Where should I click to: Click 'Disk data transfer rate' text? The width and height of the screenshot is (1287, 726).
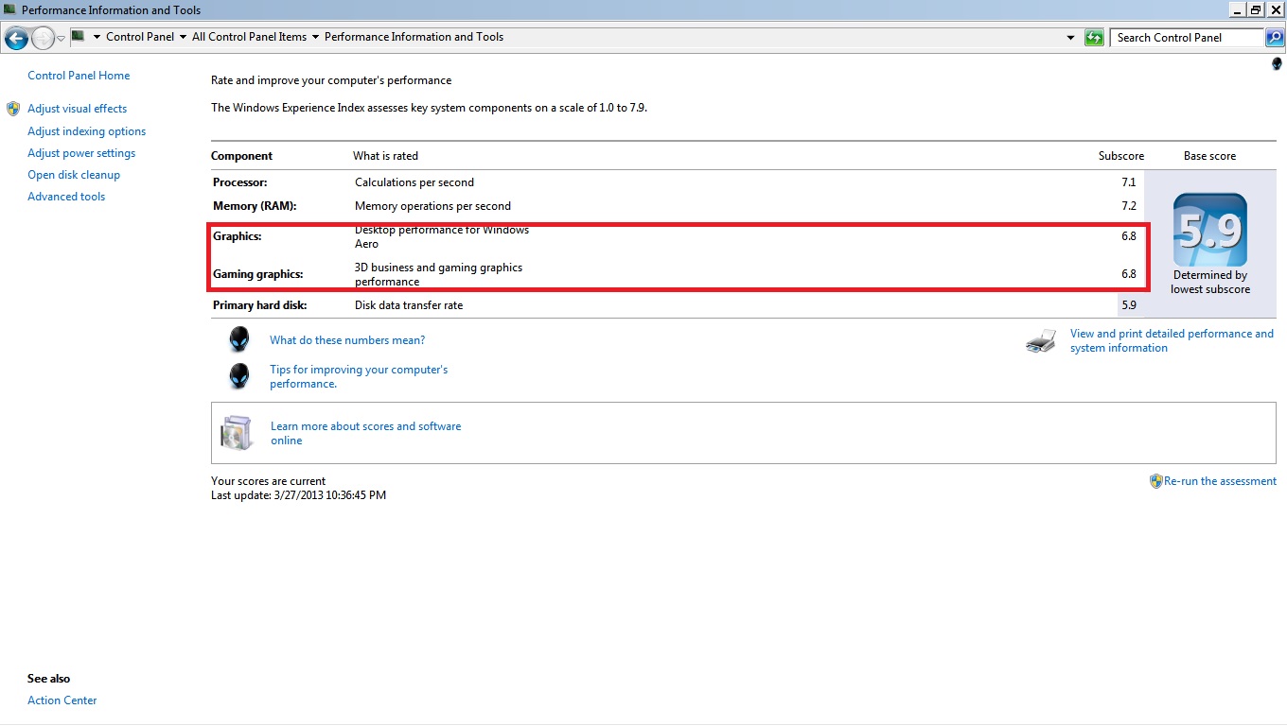[x=409, y=305]
